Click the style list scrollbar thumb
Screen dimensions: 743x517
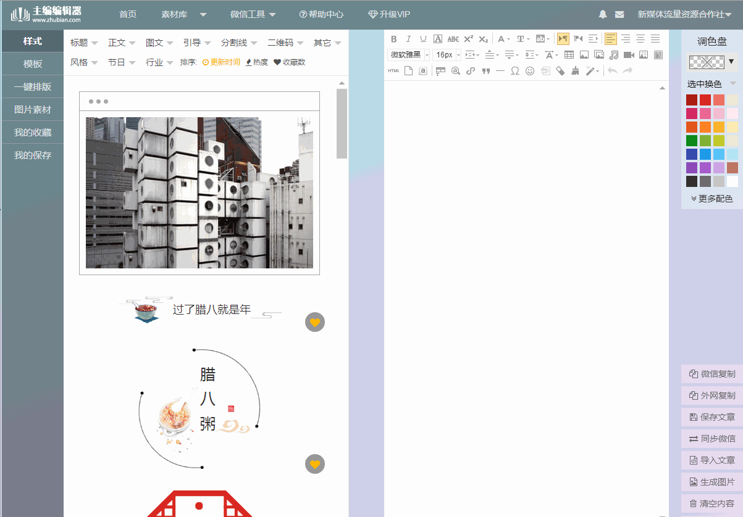tap(342, 123)
